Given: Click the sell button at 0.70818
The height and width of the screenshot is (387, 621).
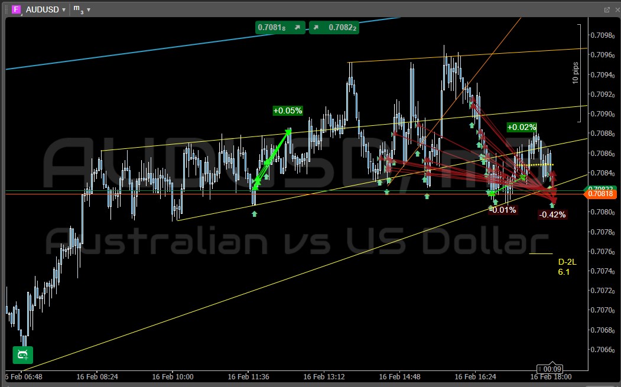Looking at the screenshot, I should [x=280, y=27].
